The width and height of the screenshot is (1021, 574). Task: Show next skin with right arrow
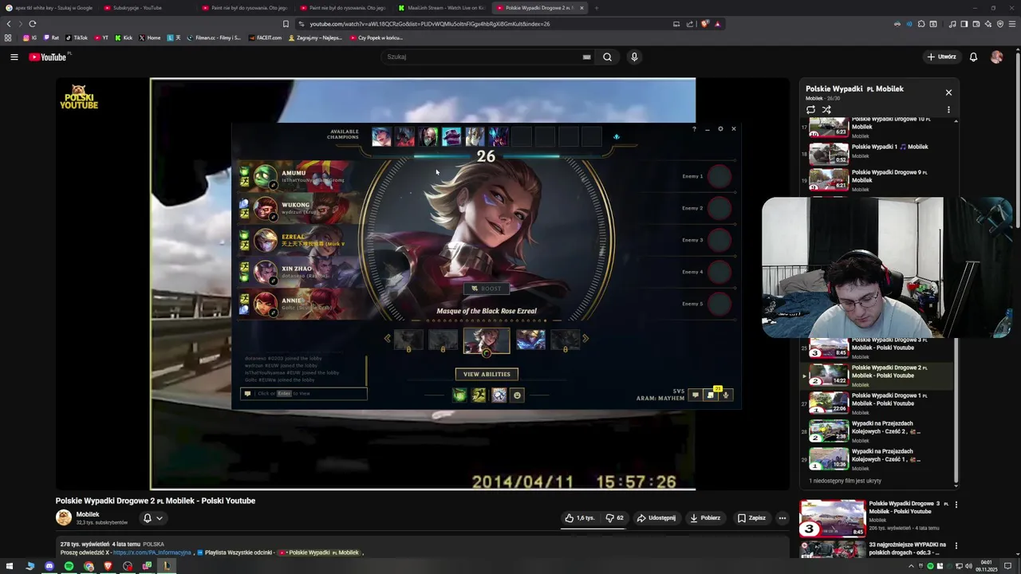coord(585,338)
